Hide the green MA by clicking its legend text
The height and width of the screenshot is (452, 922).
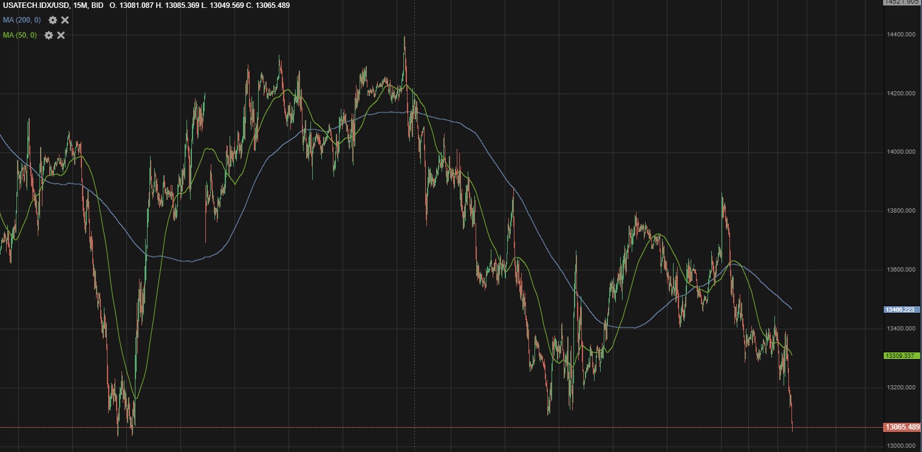click(18, 35)
